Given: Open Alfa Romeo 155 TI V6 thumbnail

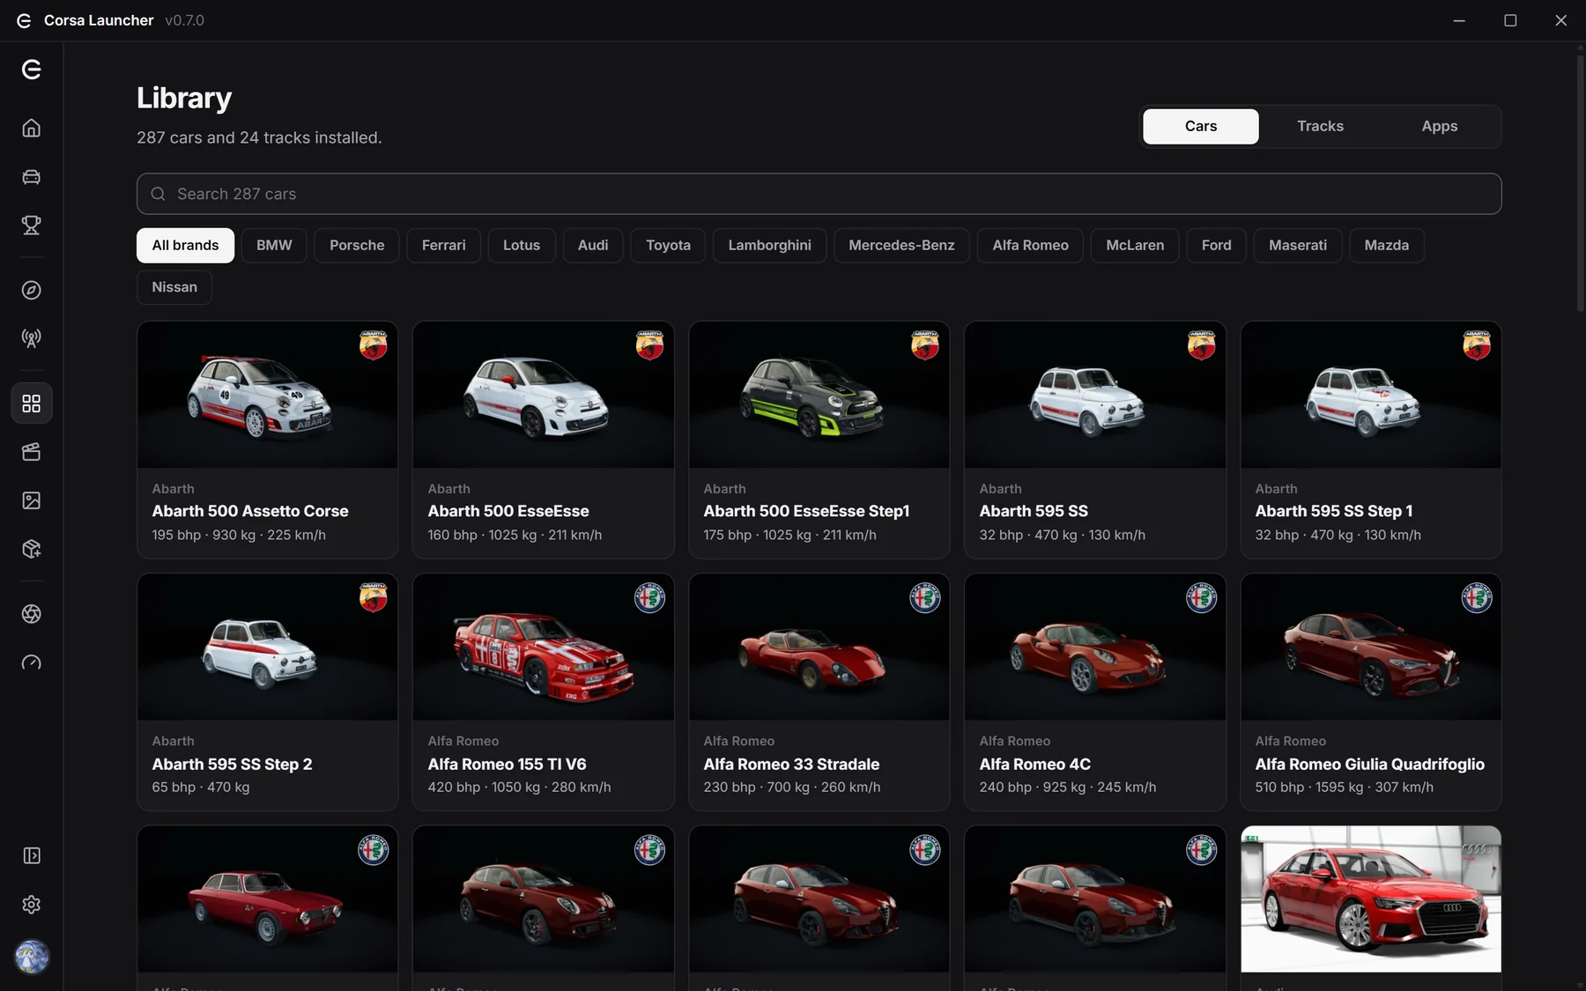Looking at the screenshot, I should coord(543,647).
